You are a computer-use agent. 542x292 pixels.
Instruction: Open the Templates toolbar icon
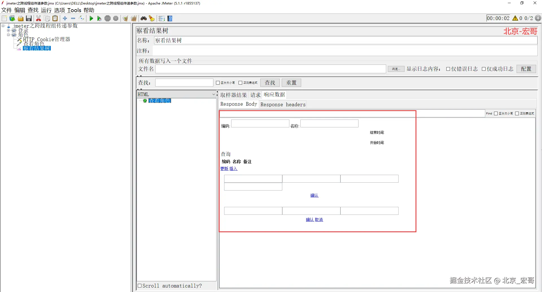pos(12,19)
